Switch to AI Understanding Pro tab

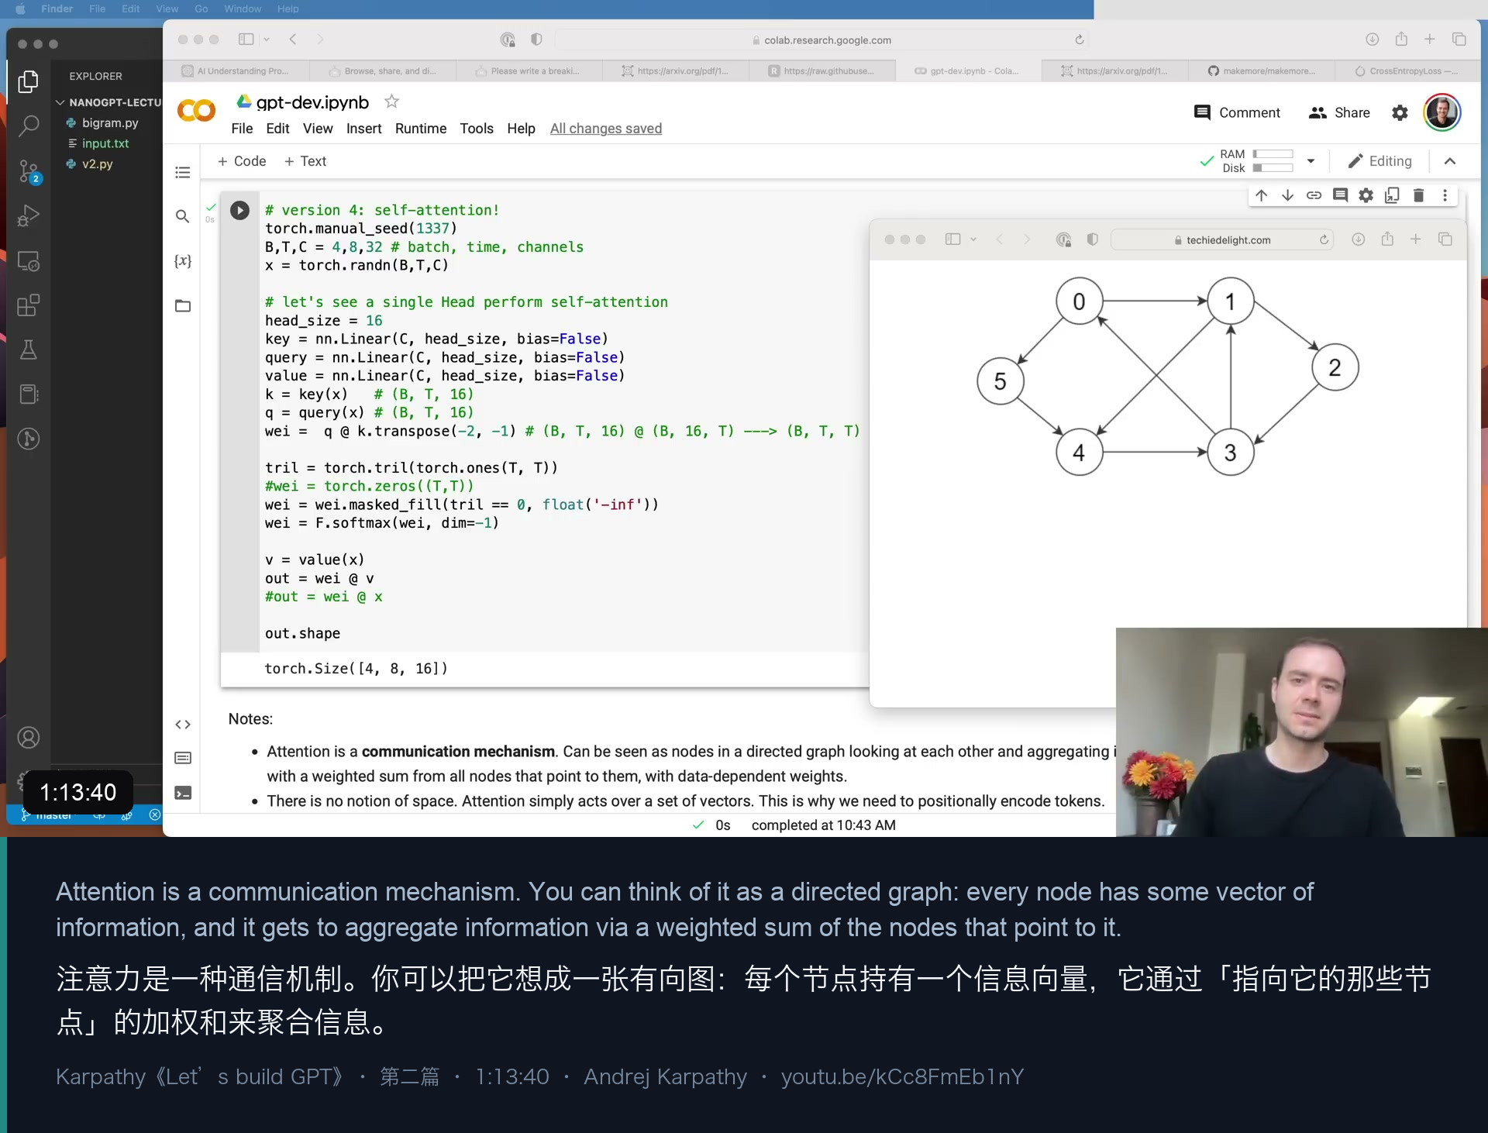click(x=236, y=71)
